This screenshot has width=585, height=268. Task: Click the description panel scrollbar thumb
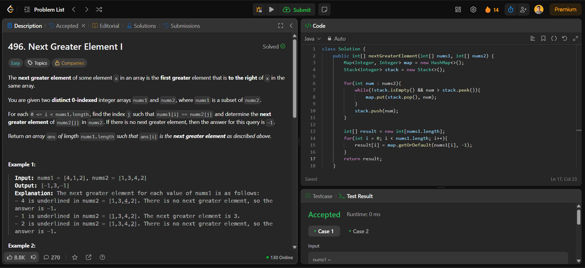(294, 78)
